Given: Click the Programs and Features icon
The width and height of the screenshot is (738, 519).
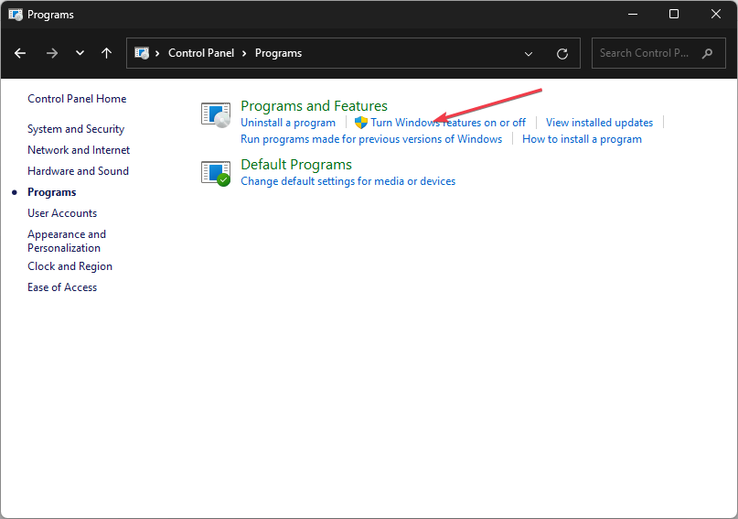Looking at the screenshot, I should 216,114.
